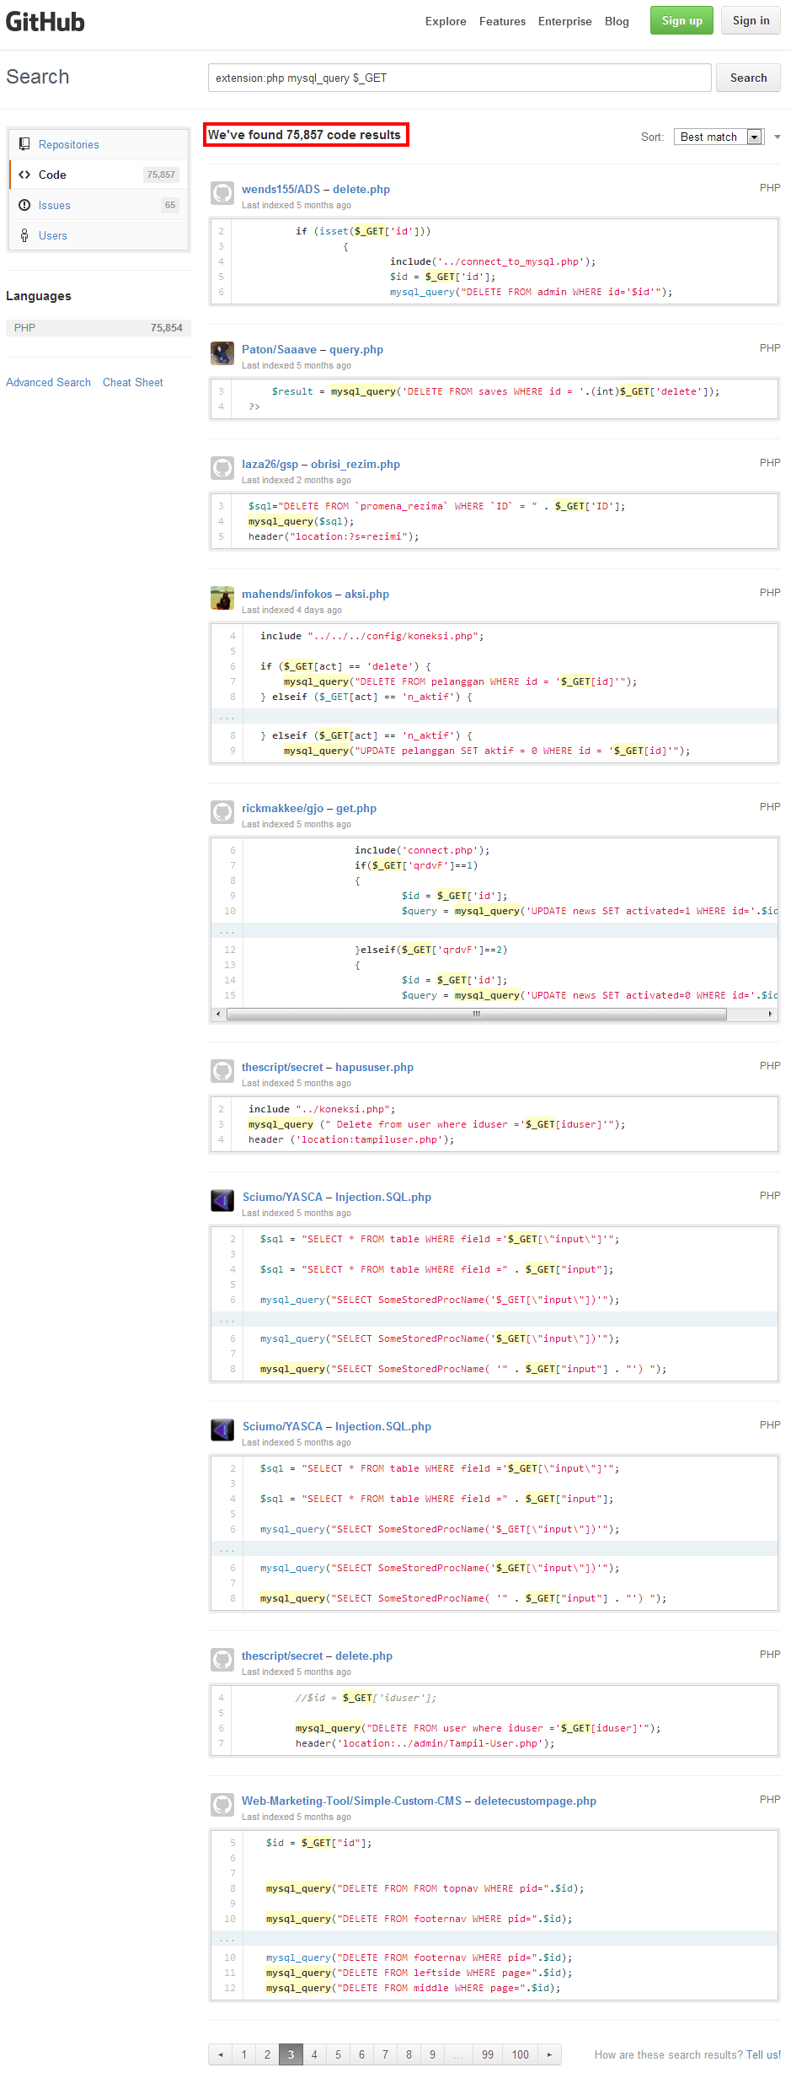Screen dimensions: 791x2073
Task: Open mahends/infokos repository link
Action: [286, 594]
